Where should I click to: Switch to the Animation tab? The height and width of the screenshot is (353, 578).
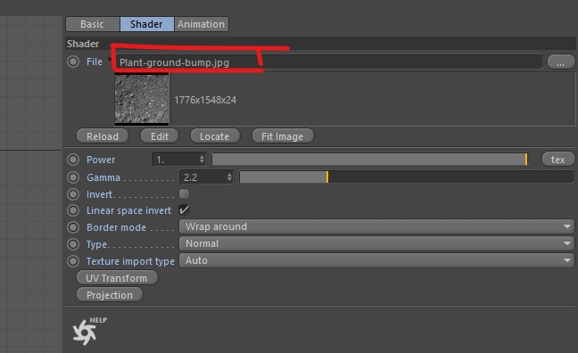202,24
